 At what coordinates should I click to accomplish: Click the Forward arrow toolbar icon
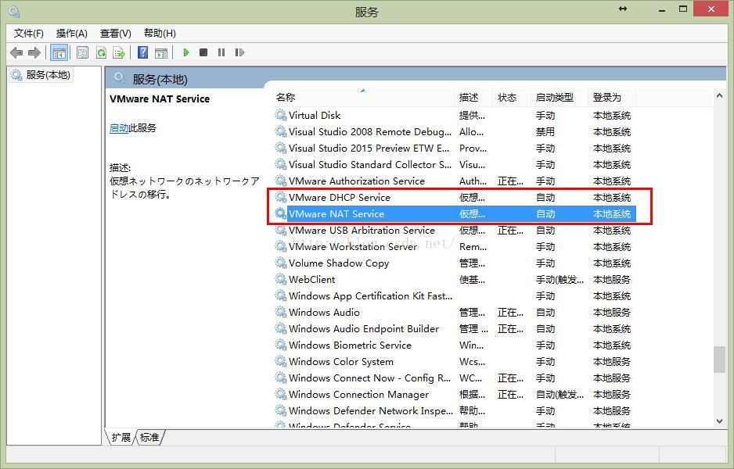pos(34,52)
